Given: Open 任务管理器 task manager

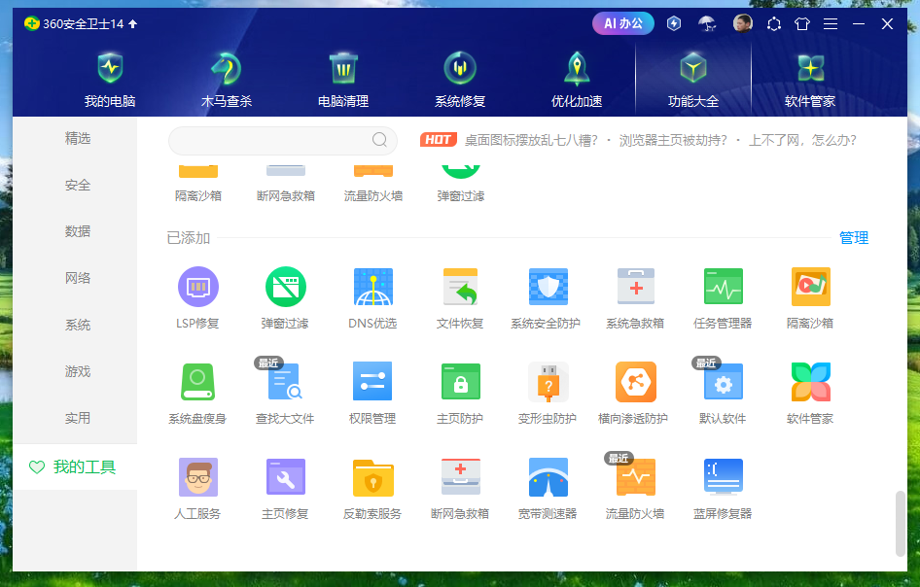Looking at the screenshot, I should click(x=723, y=287).
